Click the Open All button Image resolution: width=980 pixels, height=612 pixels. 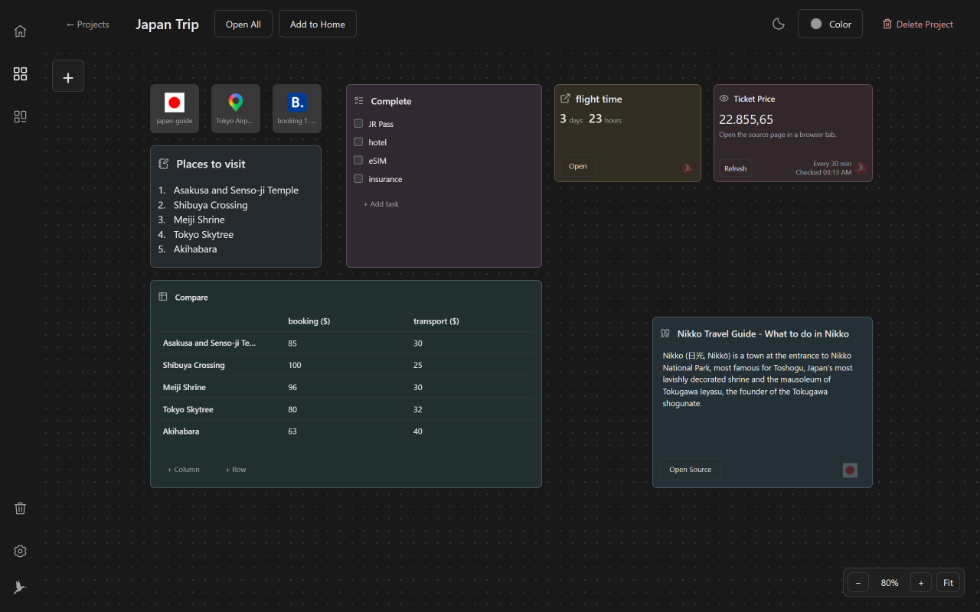click(243, 24)
